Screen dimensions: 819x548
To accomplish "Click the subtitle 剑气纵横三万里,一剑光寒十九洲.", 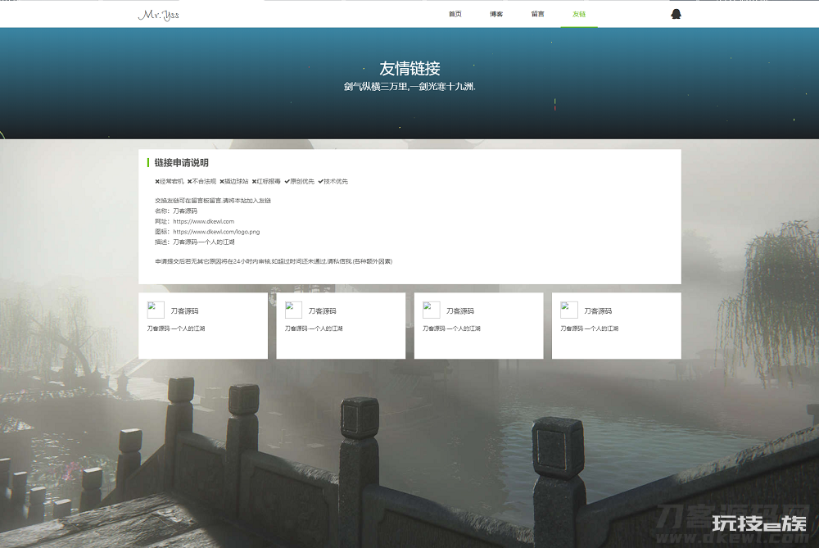I will (409, 87).
